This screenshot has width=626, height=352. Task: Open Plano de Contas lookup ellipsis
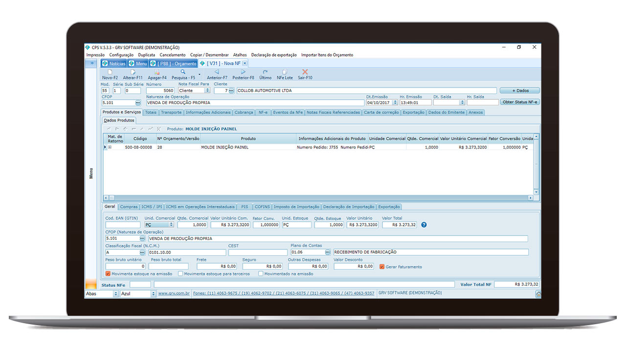(328, 252)
